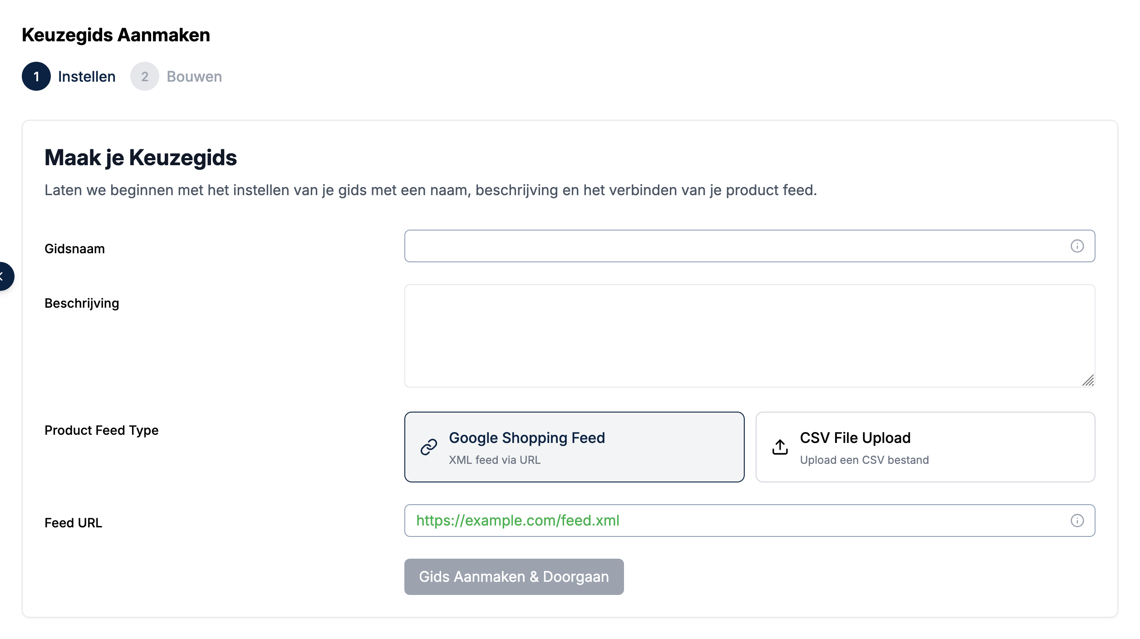Select CSV File Upload option
The image size is (1140, 639).
925,447
